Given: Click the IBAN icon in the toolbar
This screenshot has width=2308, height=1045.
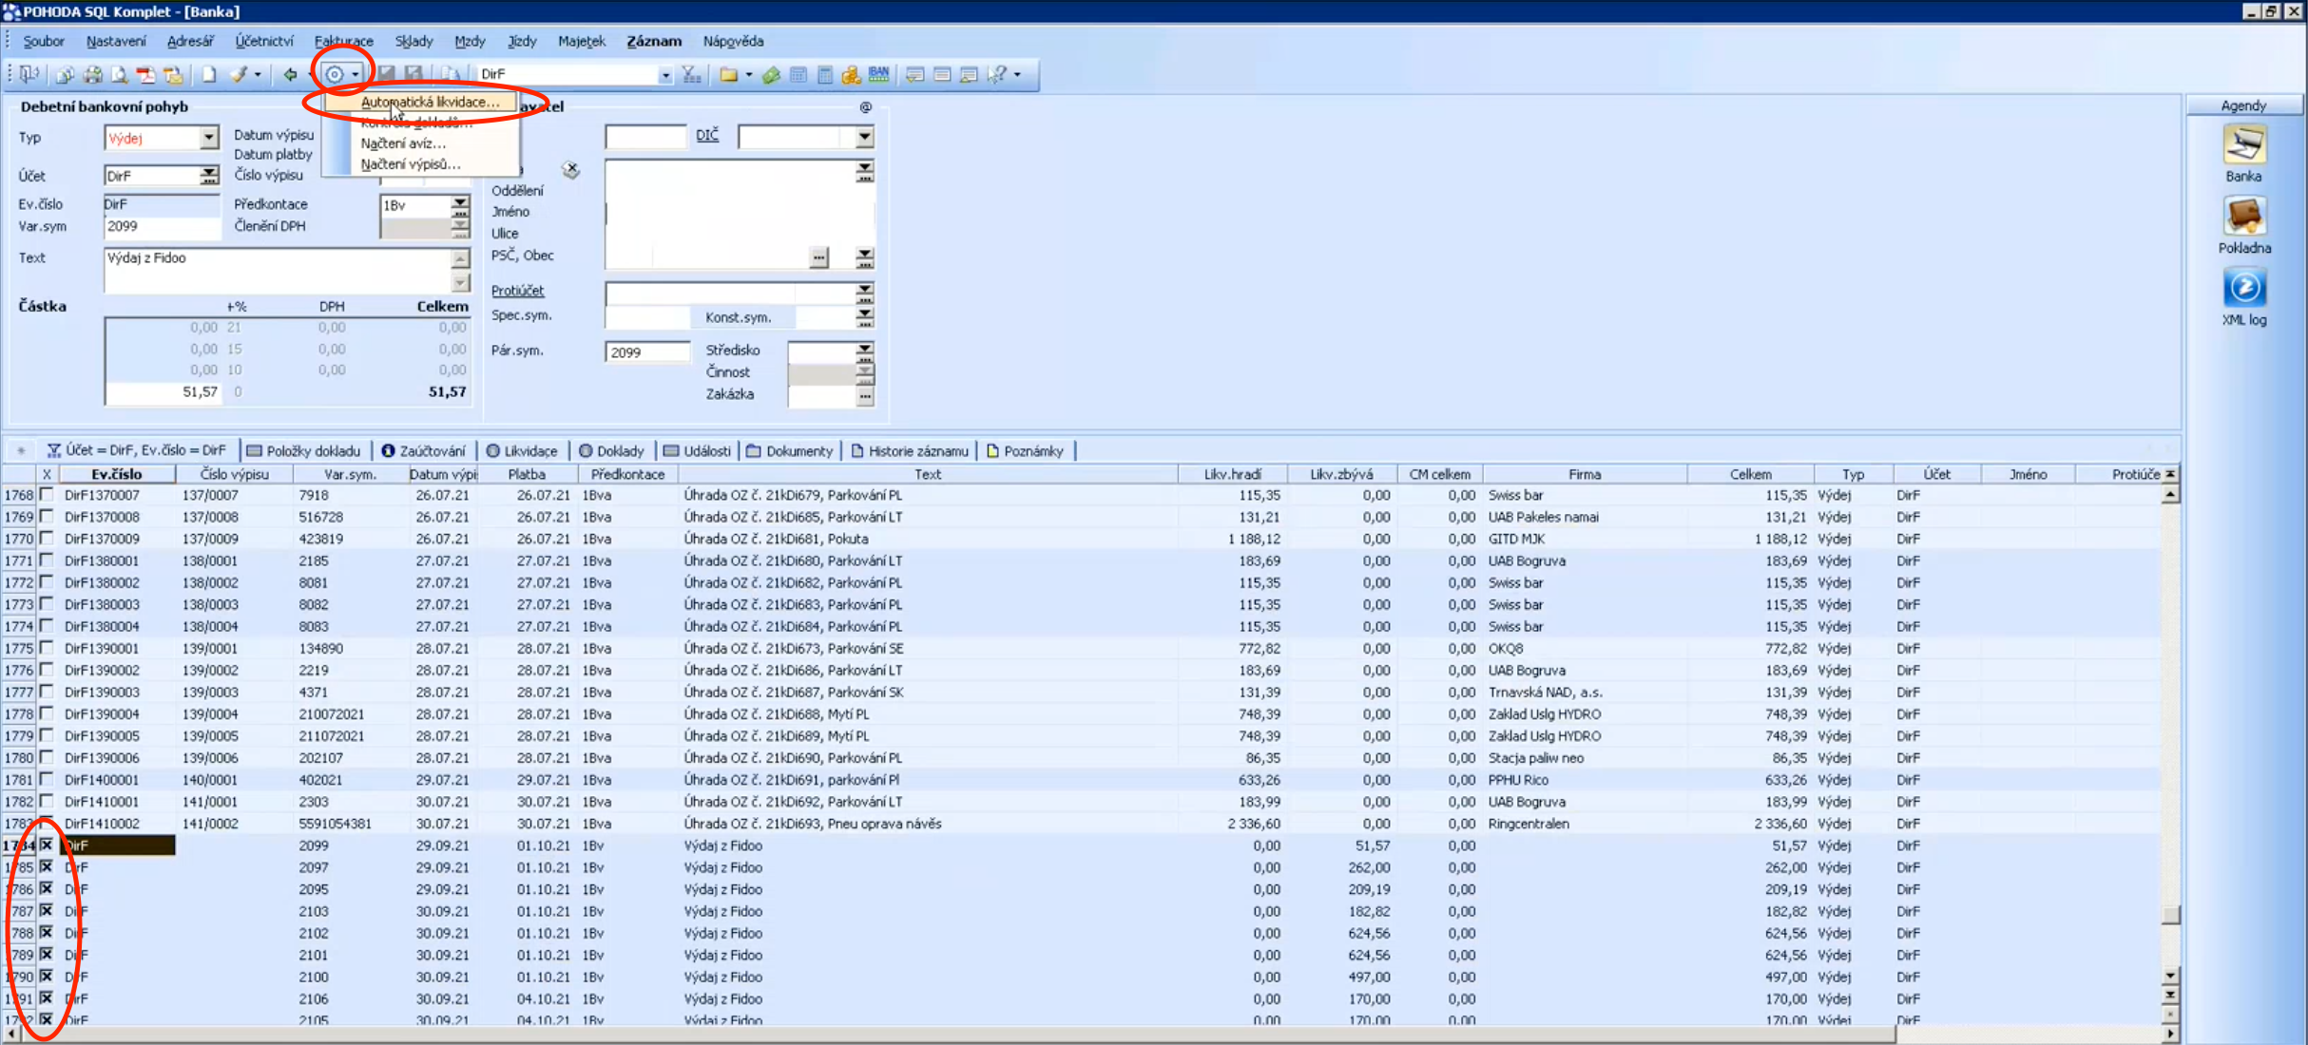Looking at the screenshot, I should point(878,74).
